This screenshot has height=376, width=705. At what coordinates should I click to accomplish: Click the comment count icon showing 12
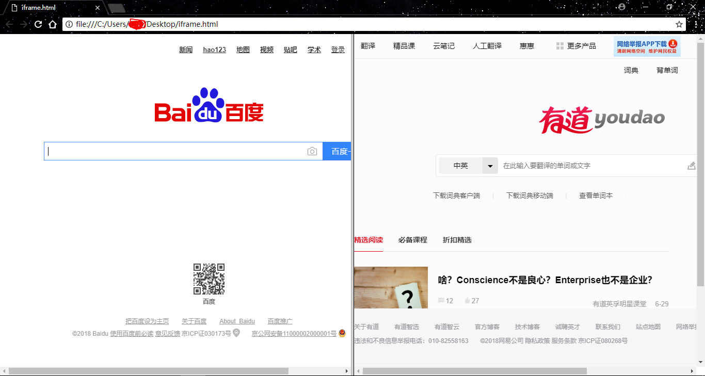click(441, 301)
